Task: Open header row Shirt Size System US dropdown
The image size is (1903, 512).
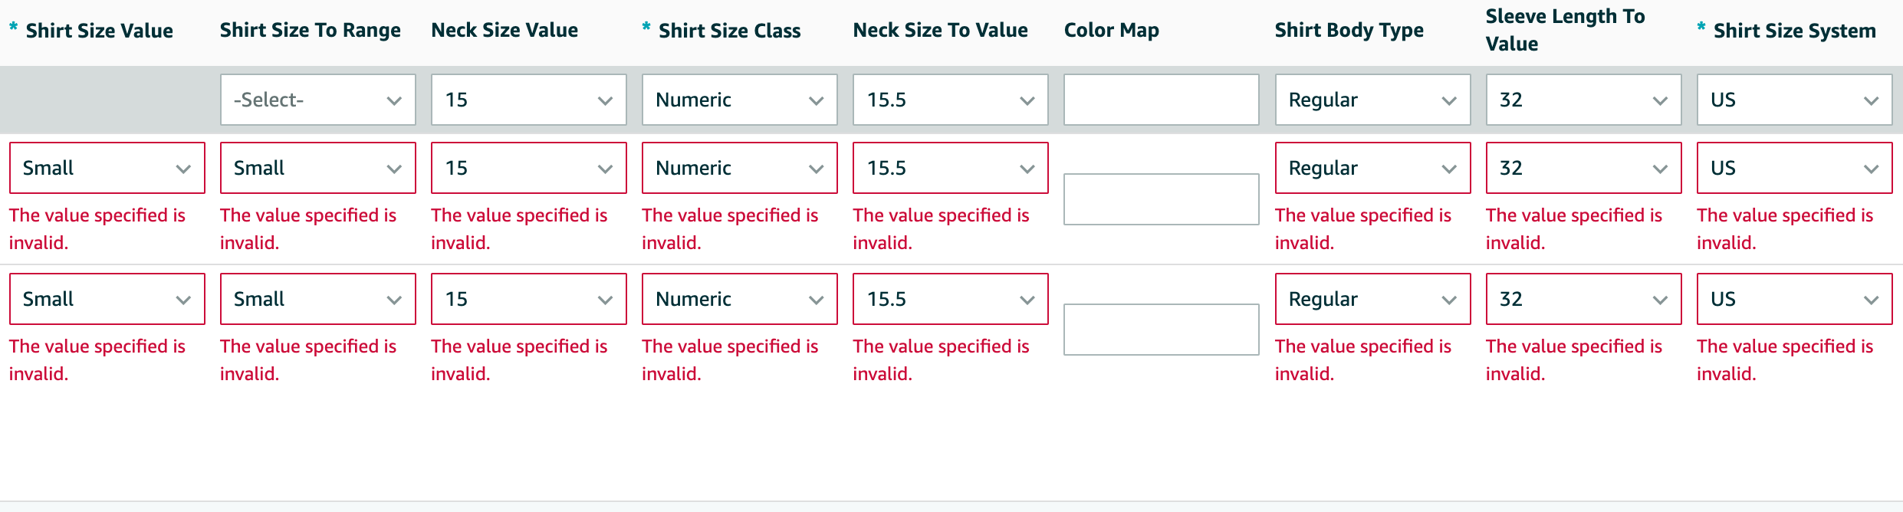Action: (1794, 100)
